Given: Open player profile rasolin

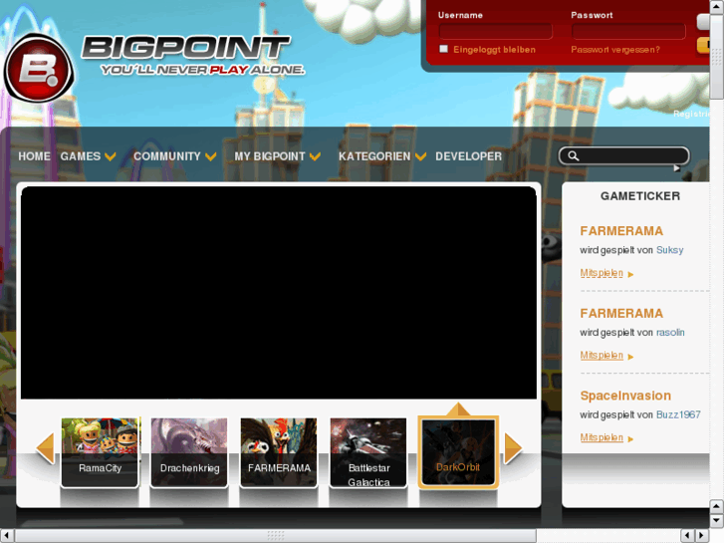Looking at the screenshot, I should pyautogui.click(x=670, y=332).
